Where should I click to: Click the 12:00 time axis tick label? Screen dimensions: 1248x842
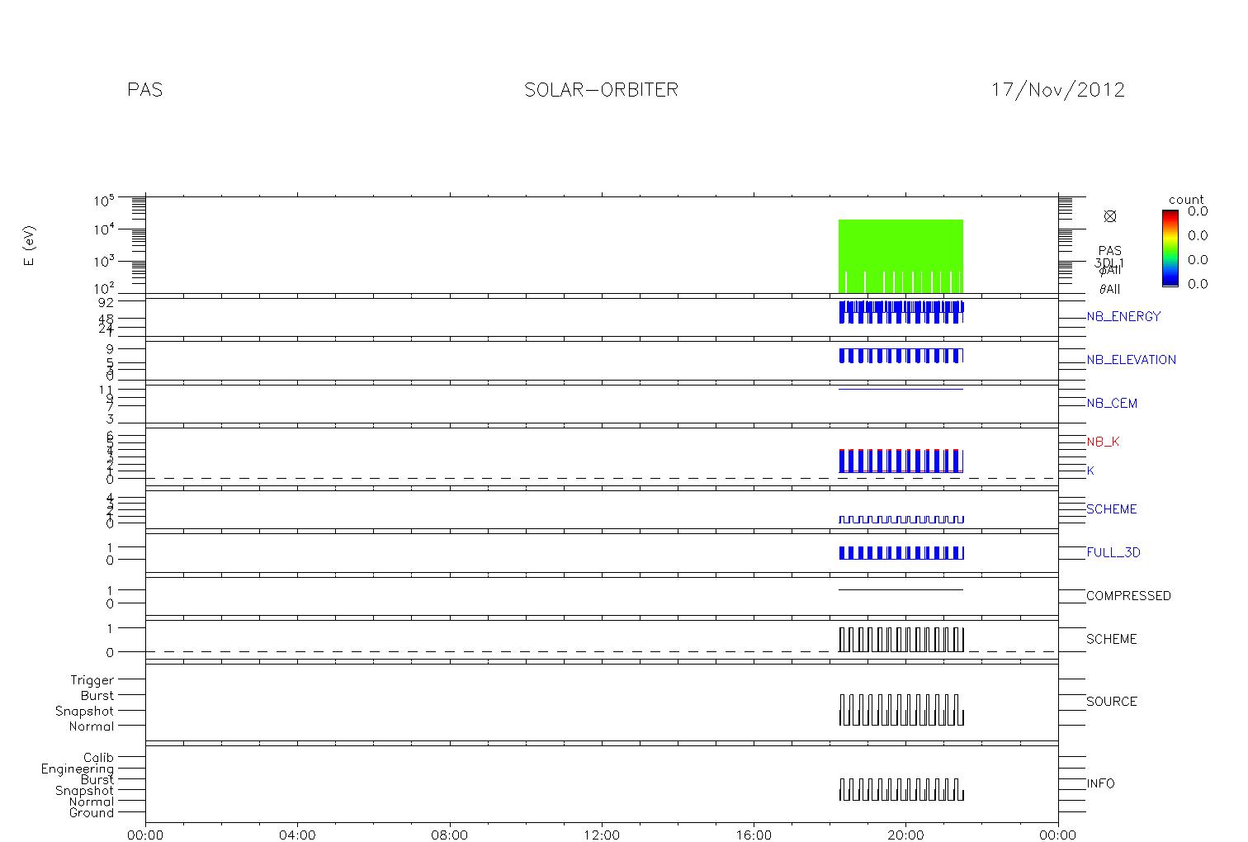click(x=602, y=835)
